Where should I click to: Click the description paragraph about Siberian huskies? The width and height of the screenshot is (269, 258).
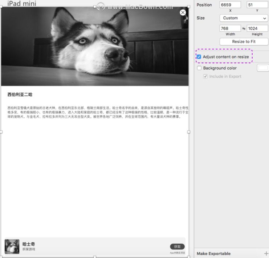[x=98, y=112]
